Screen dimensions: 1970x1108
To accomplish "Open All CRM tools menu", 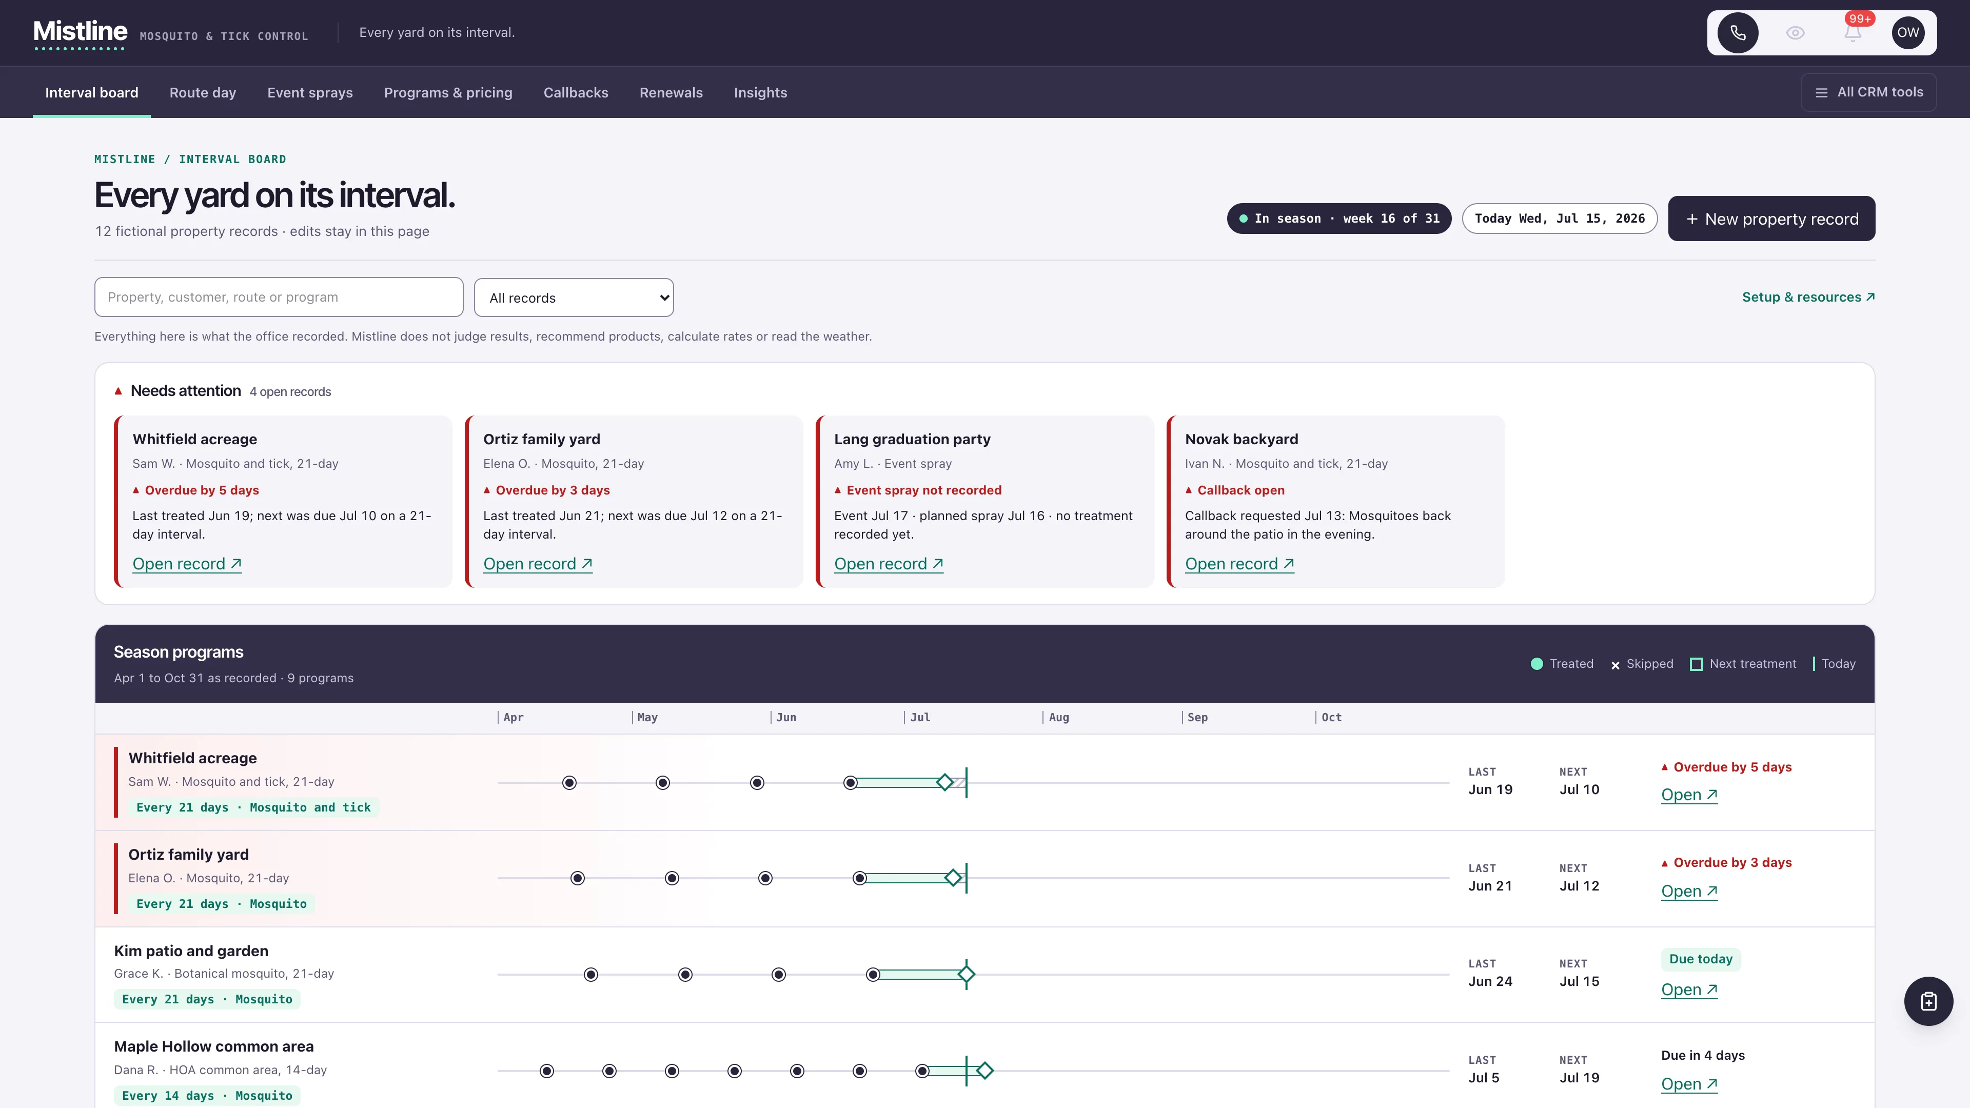I will (x=1868, y=92).
